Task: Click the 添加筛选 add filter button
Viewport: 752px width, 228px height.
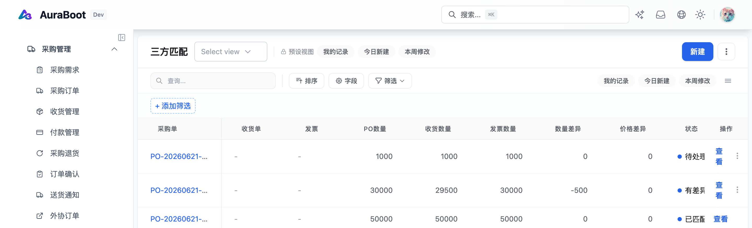Action: 173,106
